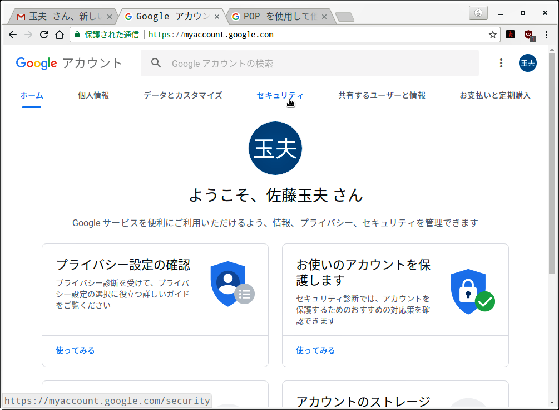Click the アカウントのストレージ card heading
The height and width of the screenshot is (410, 559).
click(363, 402)
